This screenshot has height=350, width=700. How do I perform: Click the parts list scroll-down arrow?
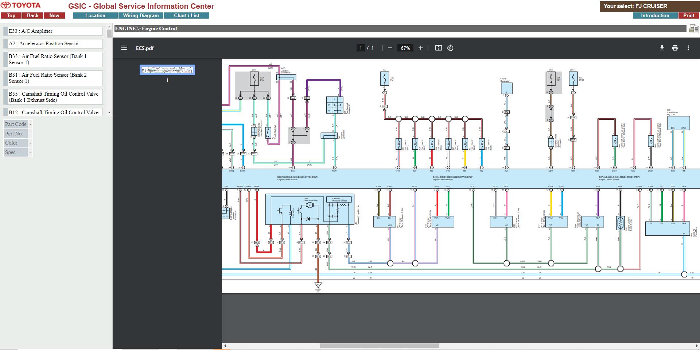109,112
